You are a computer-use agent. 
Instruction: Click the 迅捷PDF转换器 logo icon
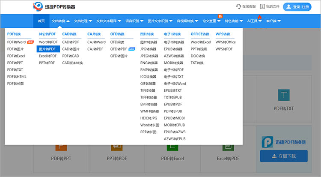coord(39,7)
